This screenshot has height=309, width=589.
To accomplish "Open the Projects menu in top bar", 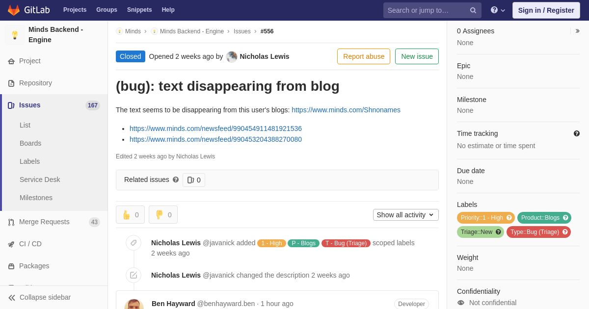I will click(x=75, y=10).
